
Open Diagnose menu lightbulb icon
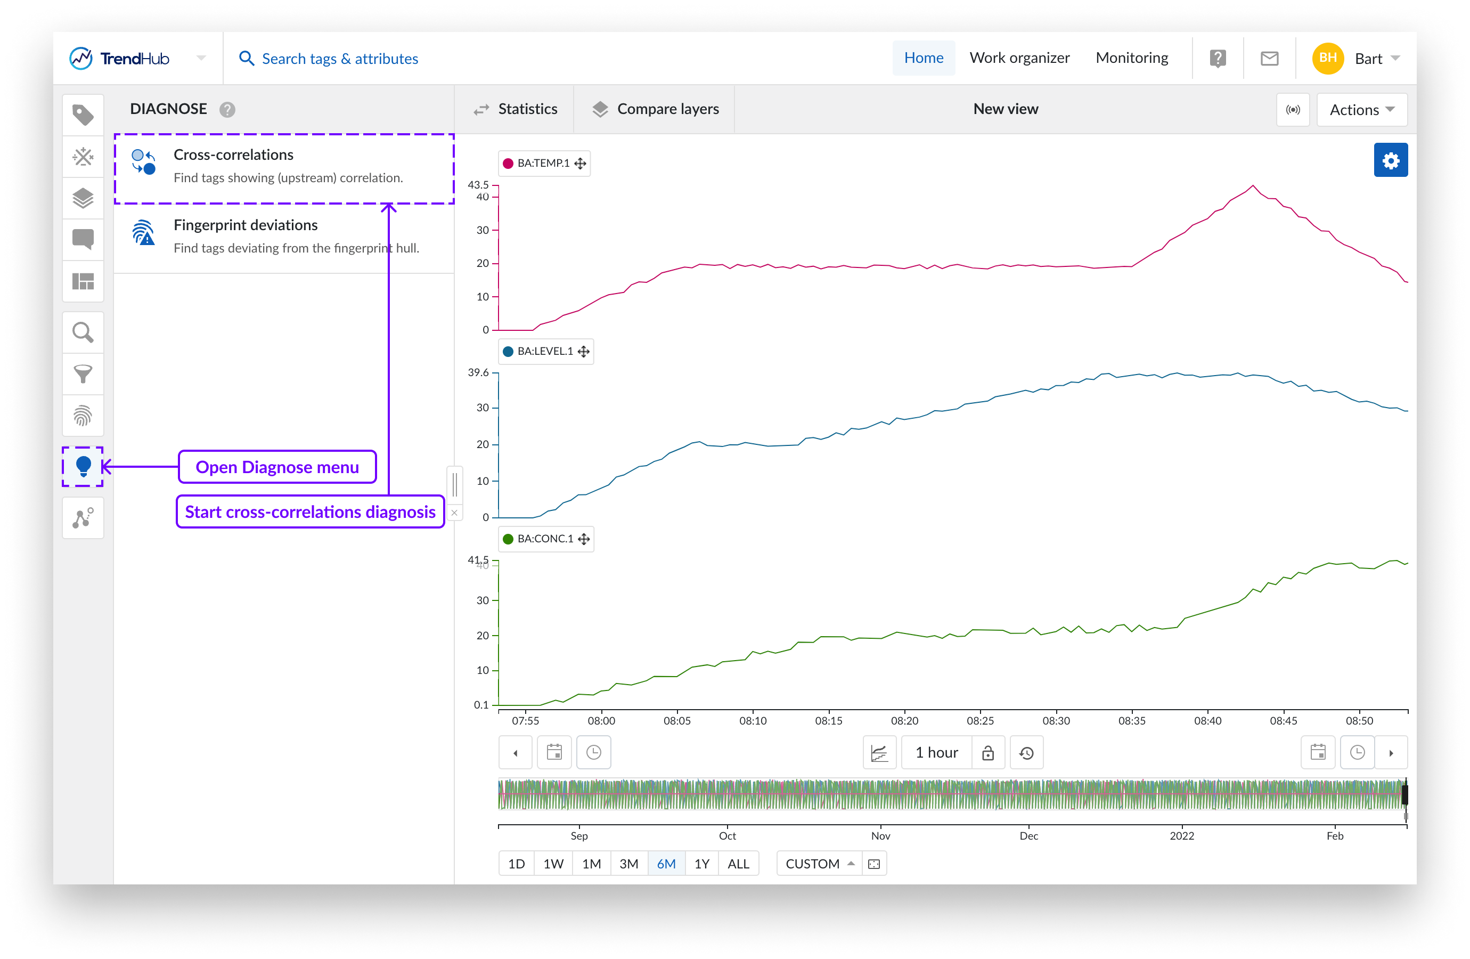click(83, 467)
